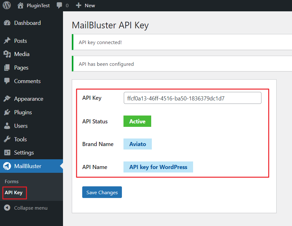Click the Appearance paintbrush icon

7,99
